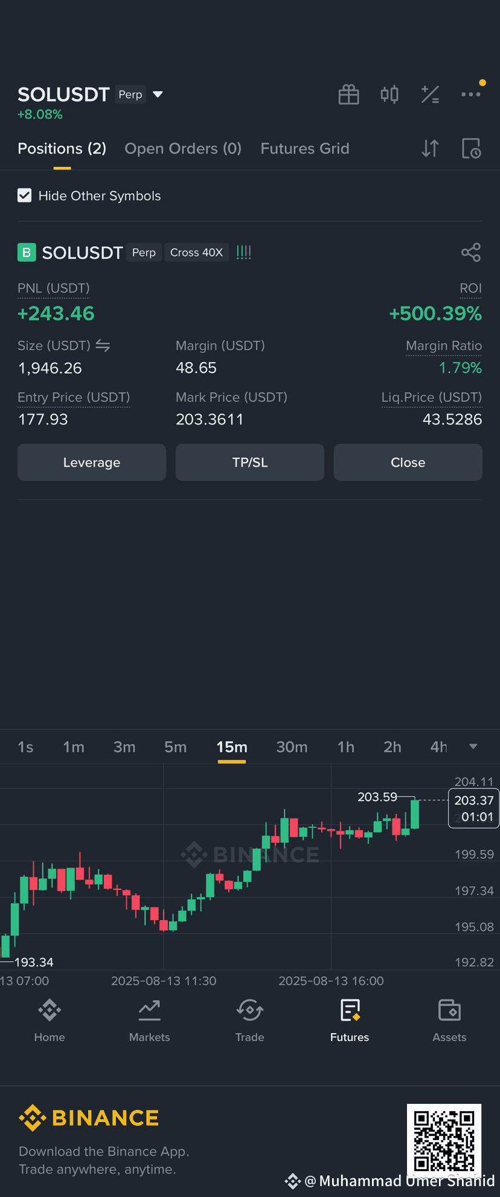Image resolution: width=500 pixels, height=1197 pixels.
Task: Tap the 1,946.26 size value
Action: coord(50,368)
